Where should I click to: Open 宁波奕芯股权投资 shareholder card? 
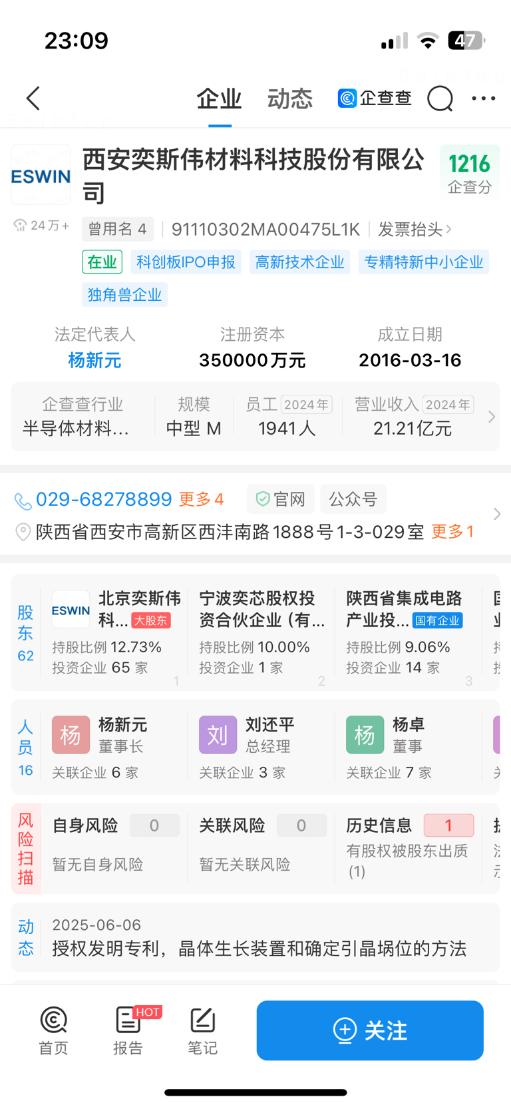tap(261, 632)
